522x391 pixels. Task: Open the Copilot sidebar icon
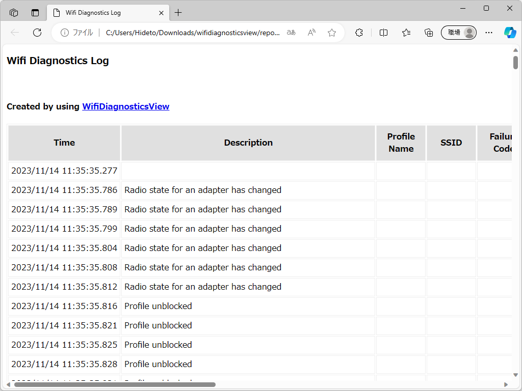tap(510, 33)
